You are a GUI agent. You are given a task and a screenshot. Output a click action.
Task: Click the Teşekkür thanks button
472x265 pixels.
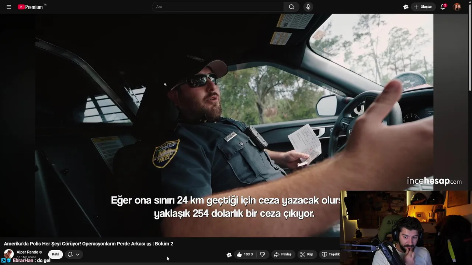pos(330,254)
